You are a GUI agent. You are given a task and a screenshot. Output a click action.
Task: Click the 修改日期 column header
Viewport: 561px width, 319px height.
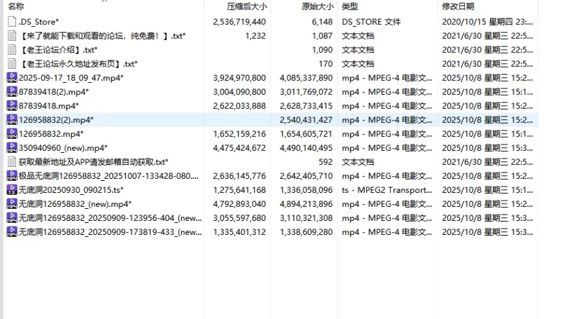pos(458,6)
